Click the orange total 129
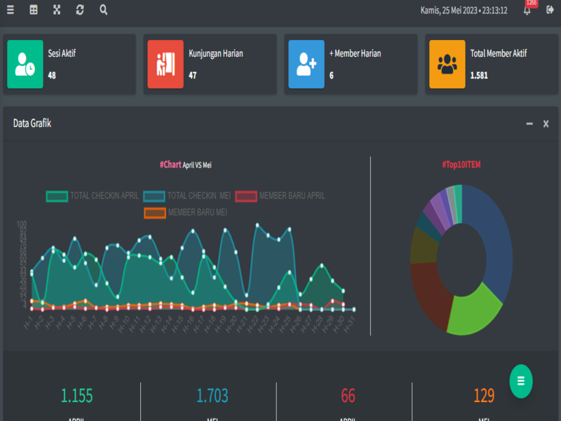This screenshot has height=421, width=561. click(x=484, y=396)
